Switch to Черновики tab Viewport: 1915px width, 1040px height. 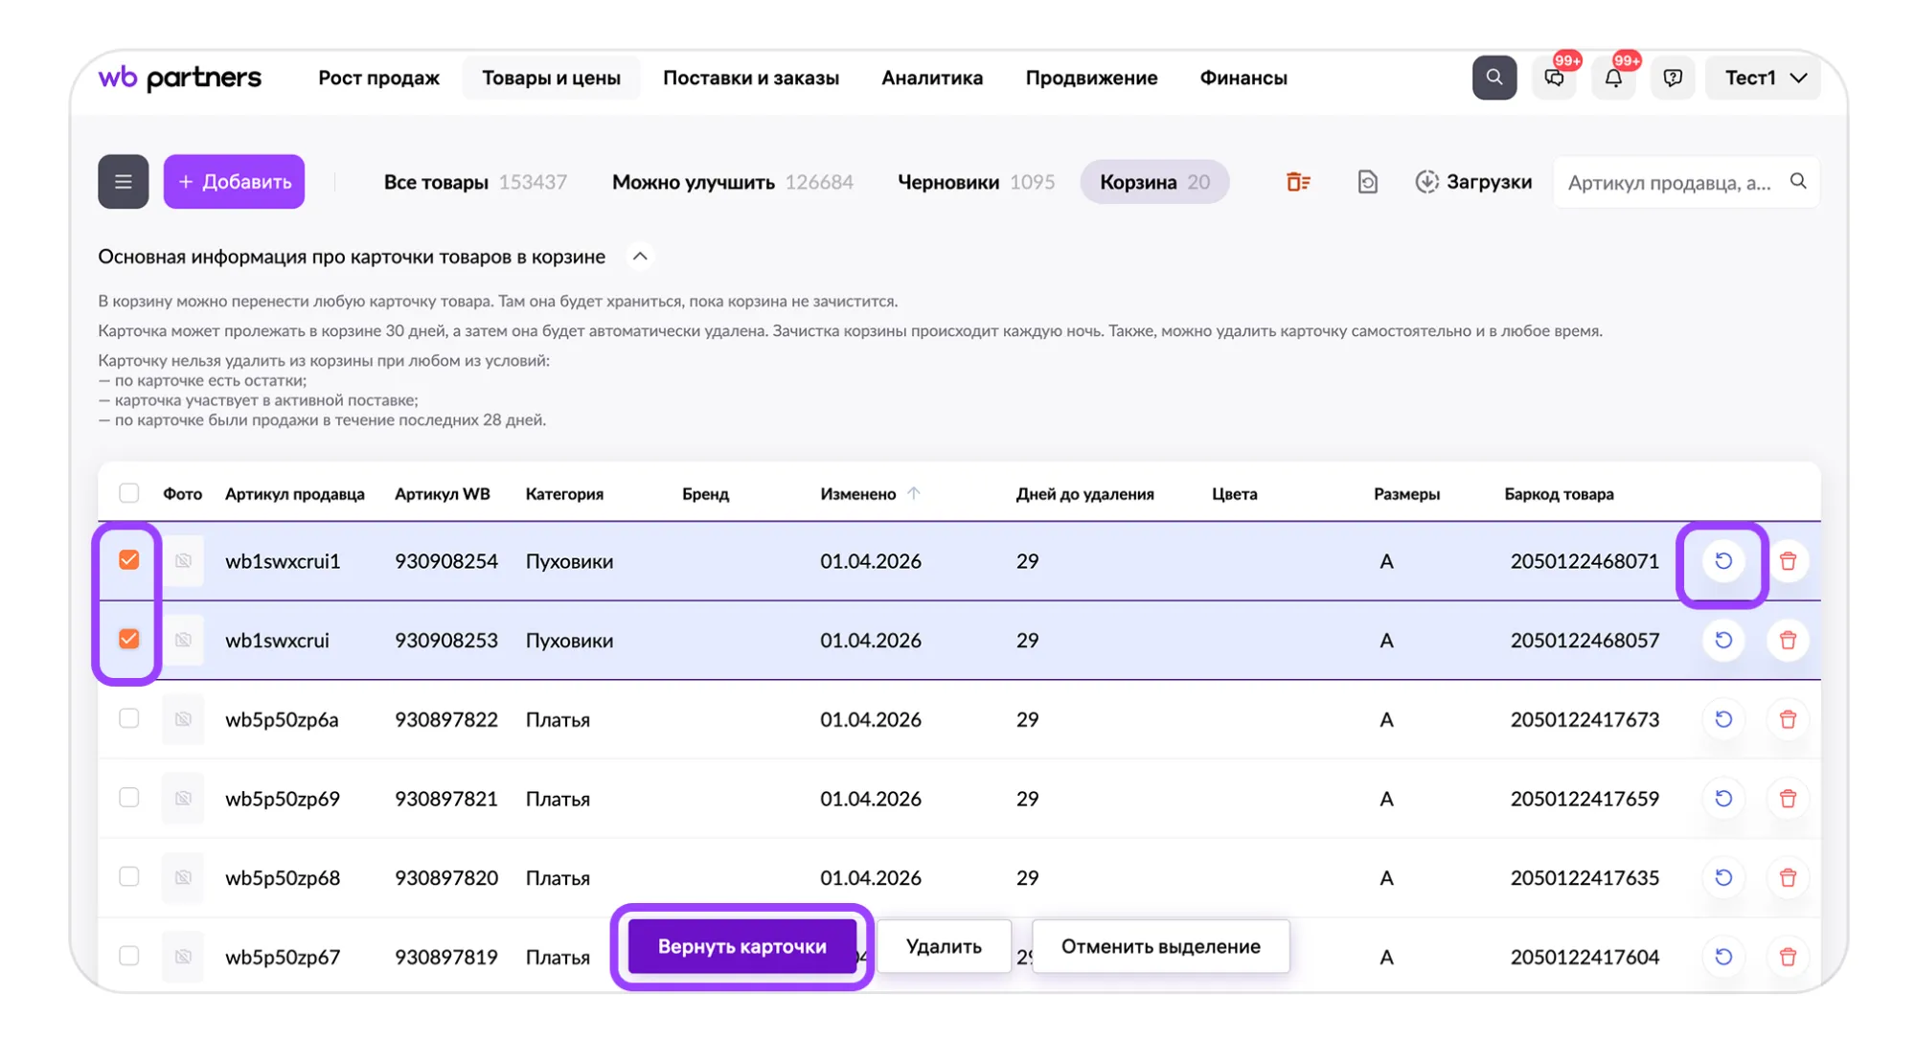975,182
